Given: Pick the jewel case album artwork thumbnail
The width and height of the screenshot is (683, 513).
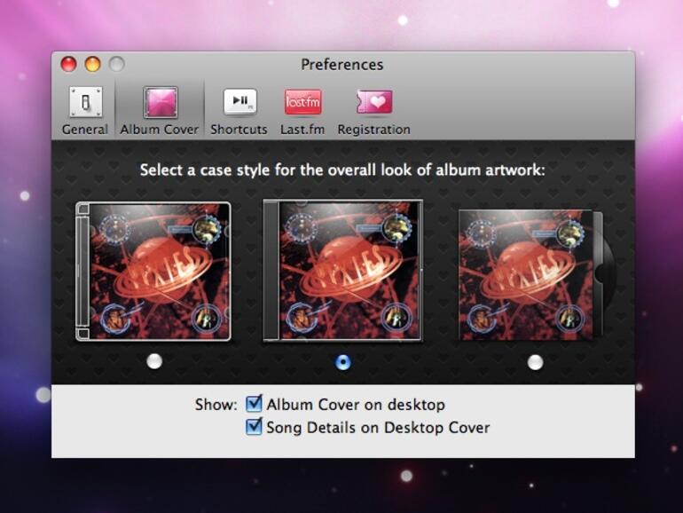Looking at the screenshot, I should (x=153, y=271).
